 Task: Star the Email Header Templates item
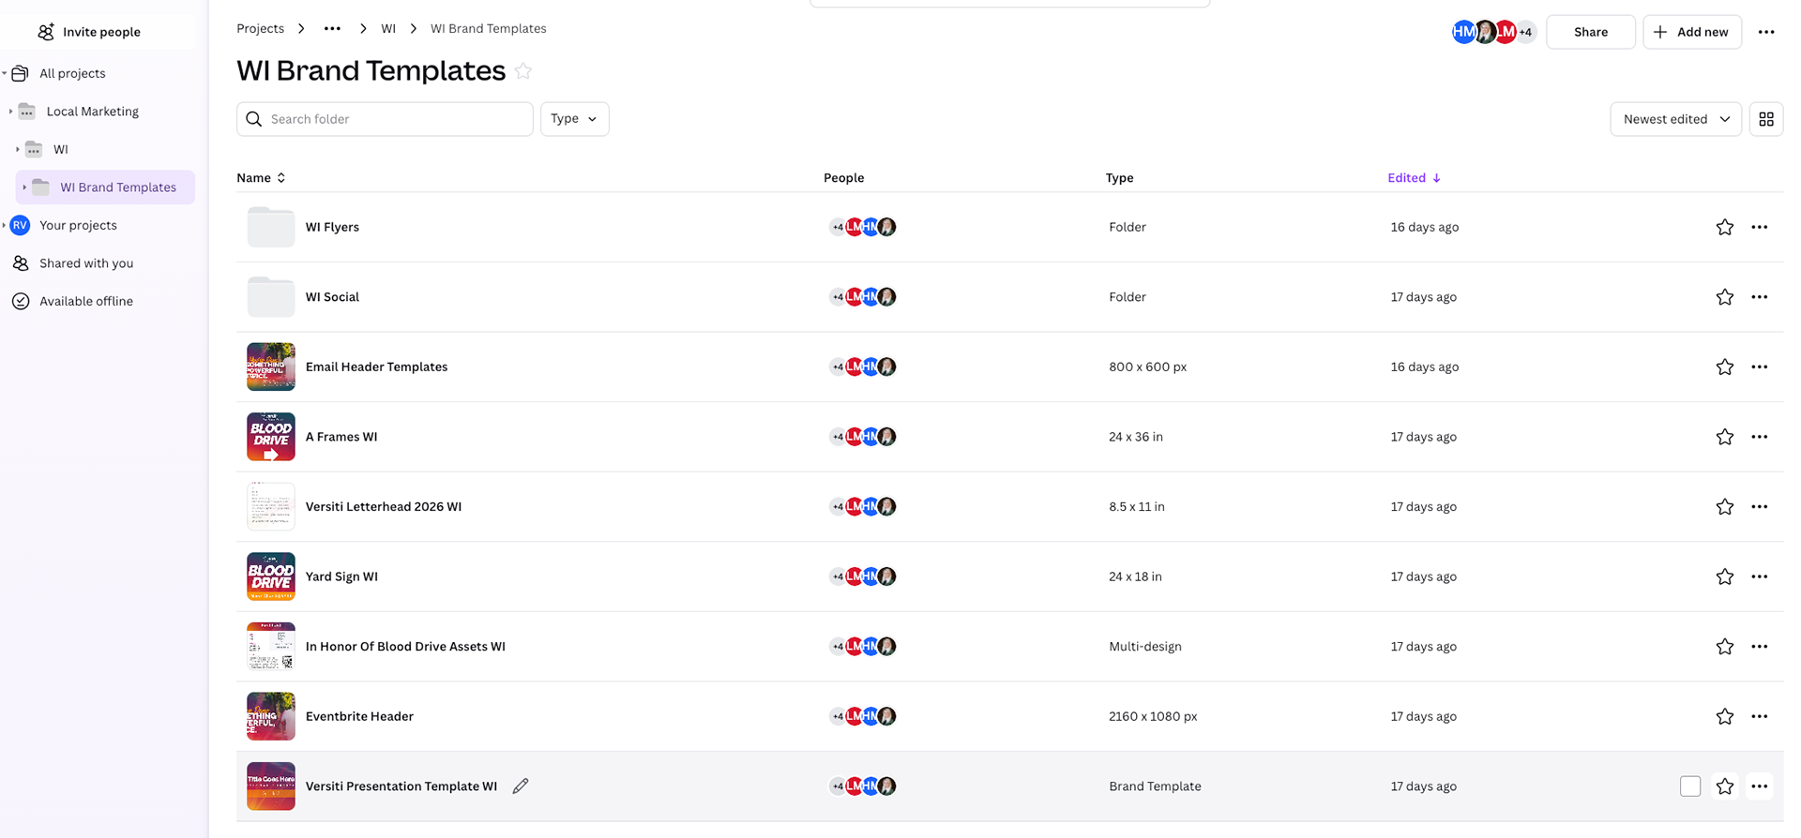(x=1724, y=367)
